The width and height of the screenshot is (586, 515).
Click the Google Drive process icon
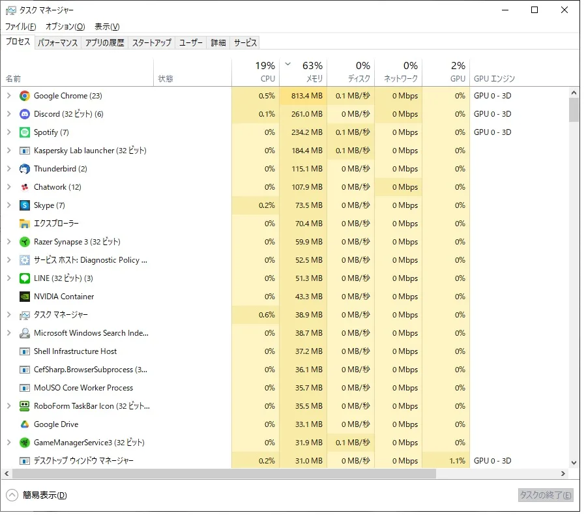coord(25,424)
